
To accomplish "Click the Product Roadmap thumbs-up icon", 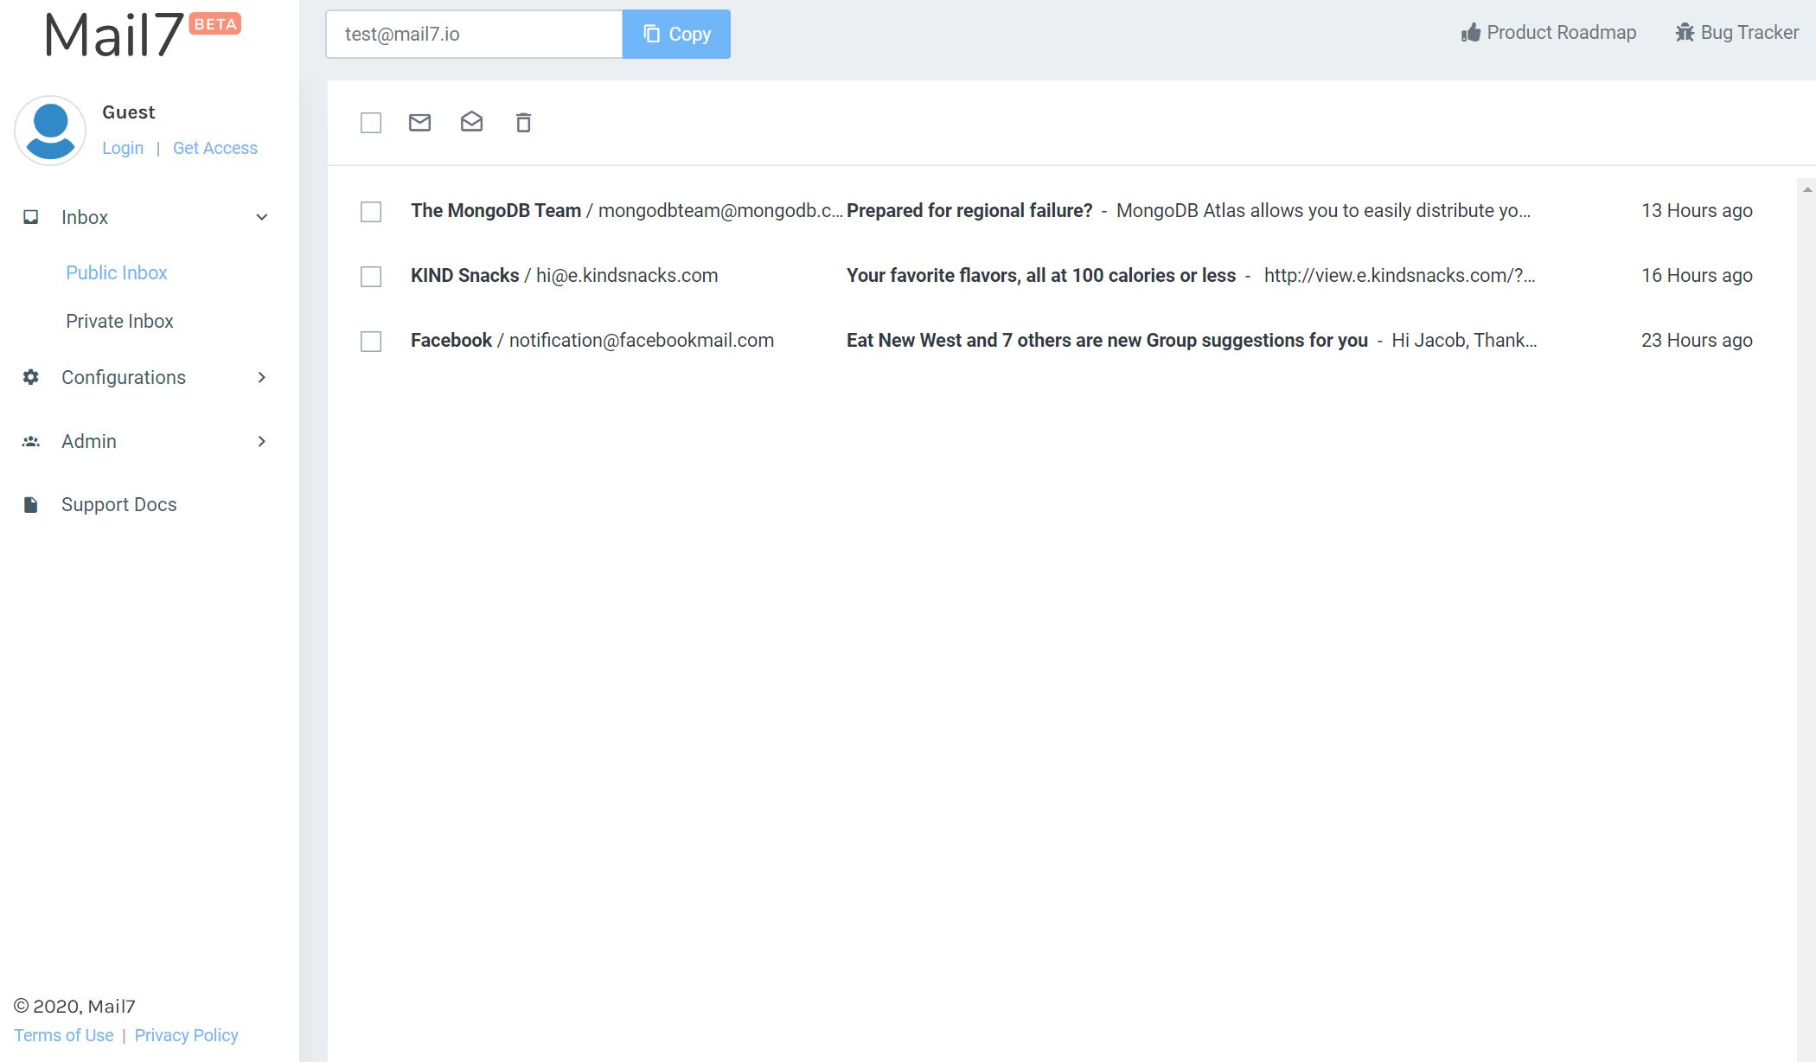I will tap(1470, 31).
